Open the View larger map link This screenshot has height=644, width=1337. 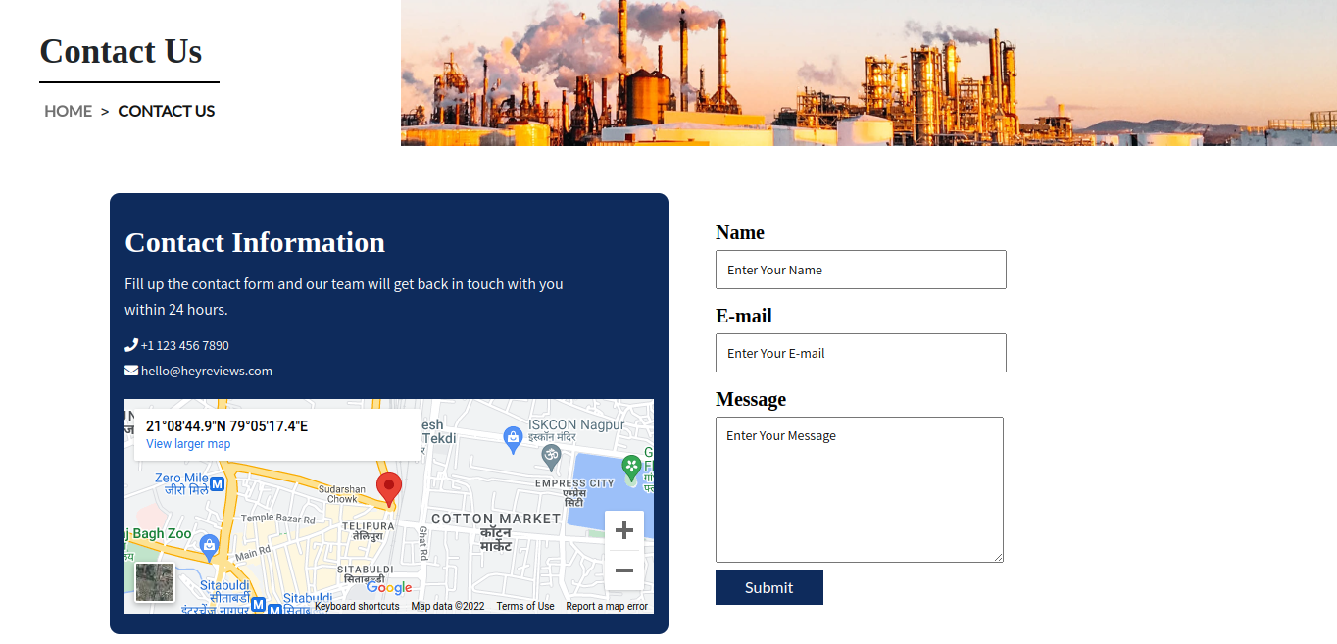(x=188, y=444)
